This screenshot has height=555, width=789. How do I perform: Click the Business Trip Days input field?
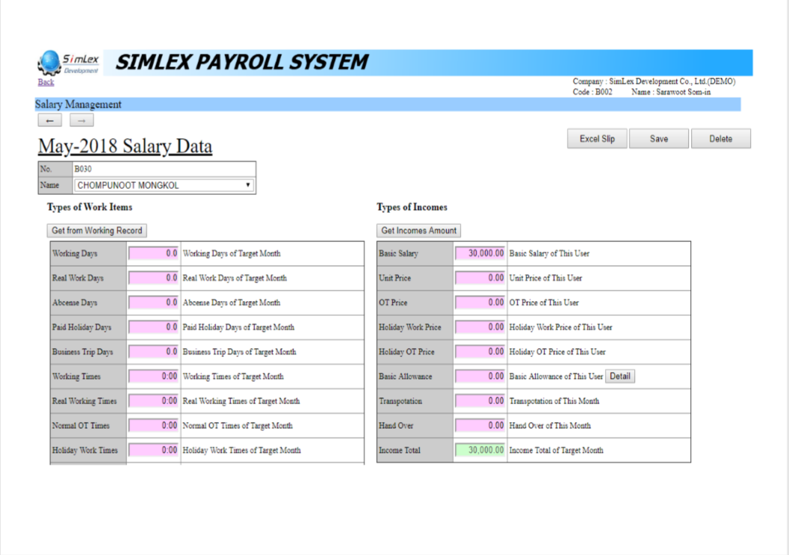pyautogui.click(x=153, y=352)
